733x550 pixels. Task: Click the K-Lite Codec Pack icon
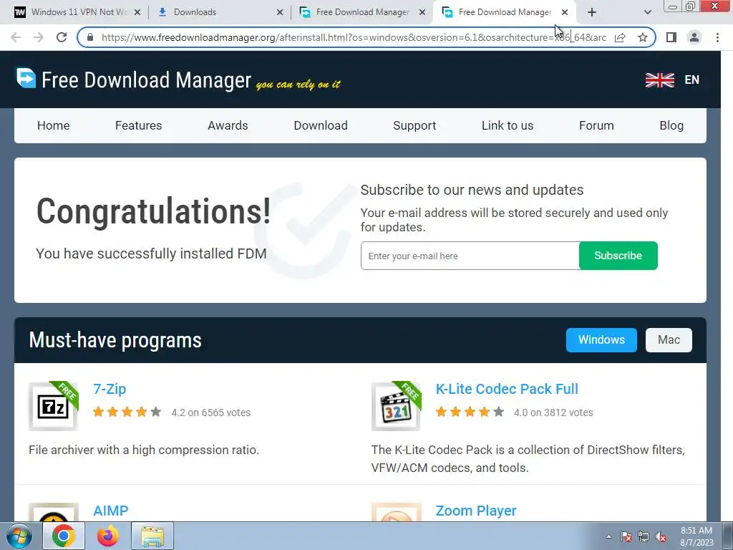[x=396, y=406]
